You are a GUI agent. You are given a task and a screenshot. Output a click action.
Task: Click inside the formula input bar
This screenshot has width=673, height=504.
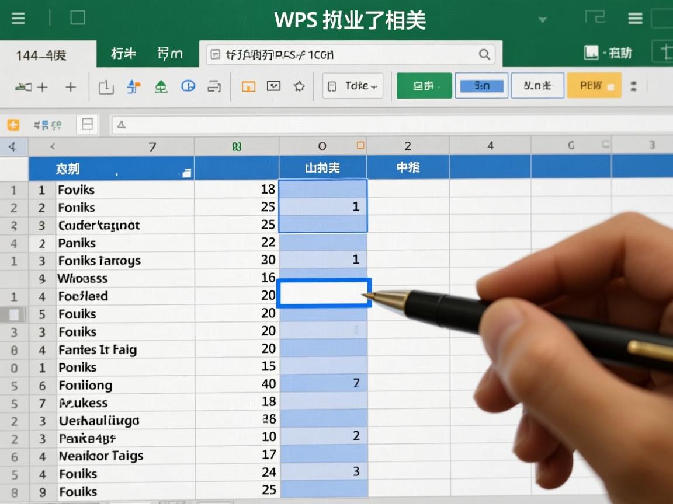pyautogui.click(x=351, y=54)
